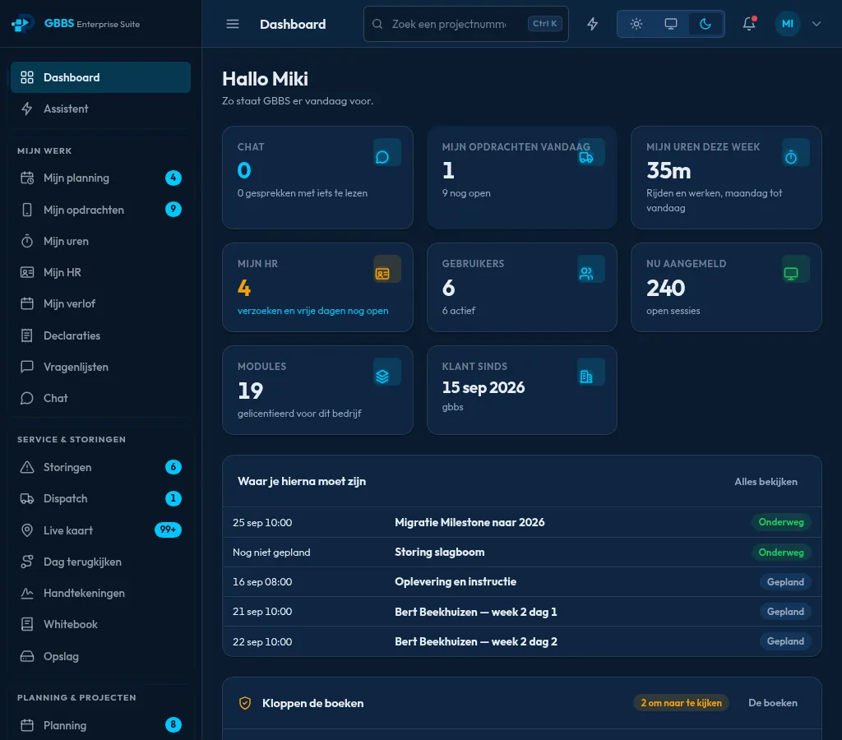Click the truck icon on opdrachten card
This screenshot has width=842, height=740.
[x=585, y=157]
